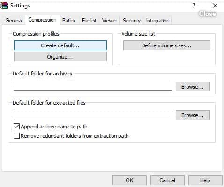Click the Create default... button
This screenshot has height=187, width=224.
60,45
